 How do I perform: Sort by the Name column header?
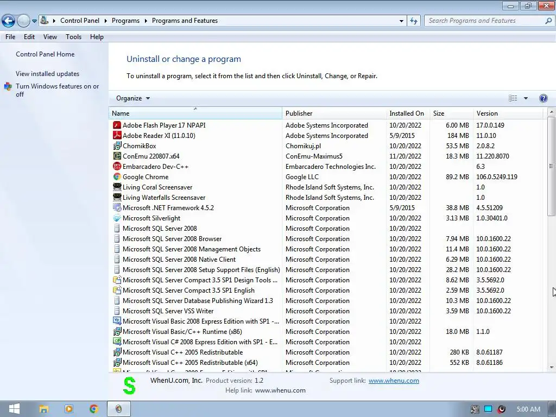195,113
